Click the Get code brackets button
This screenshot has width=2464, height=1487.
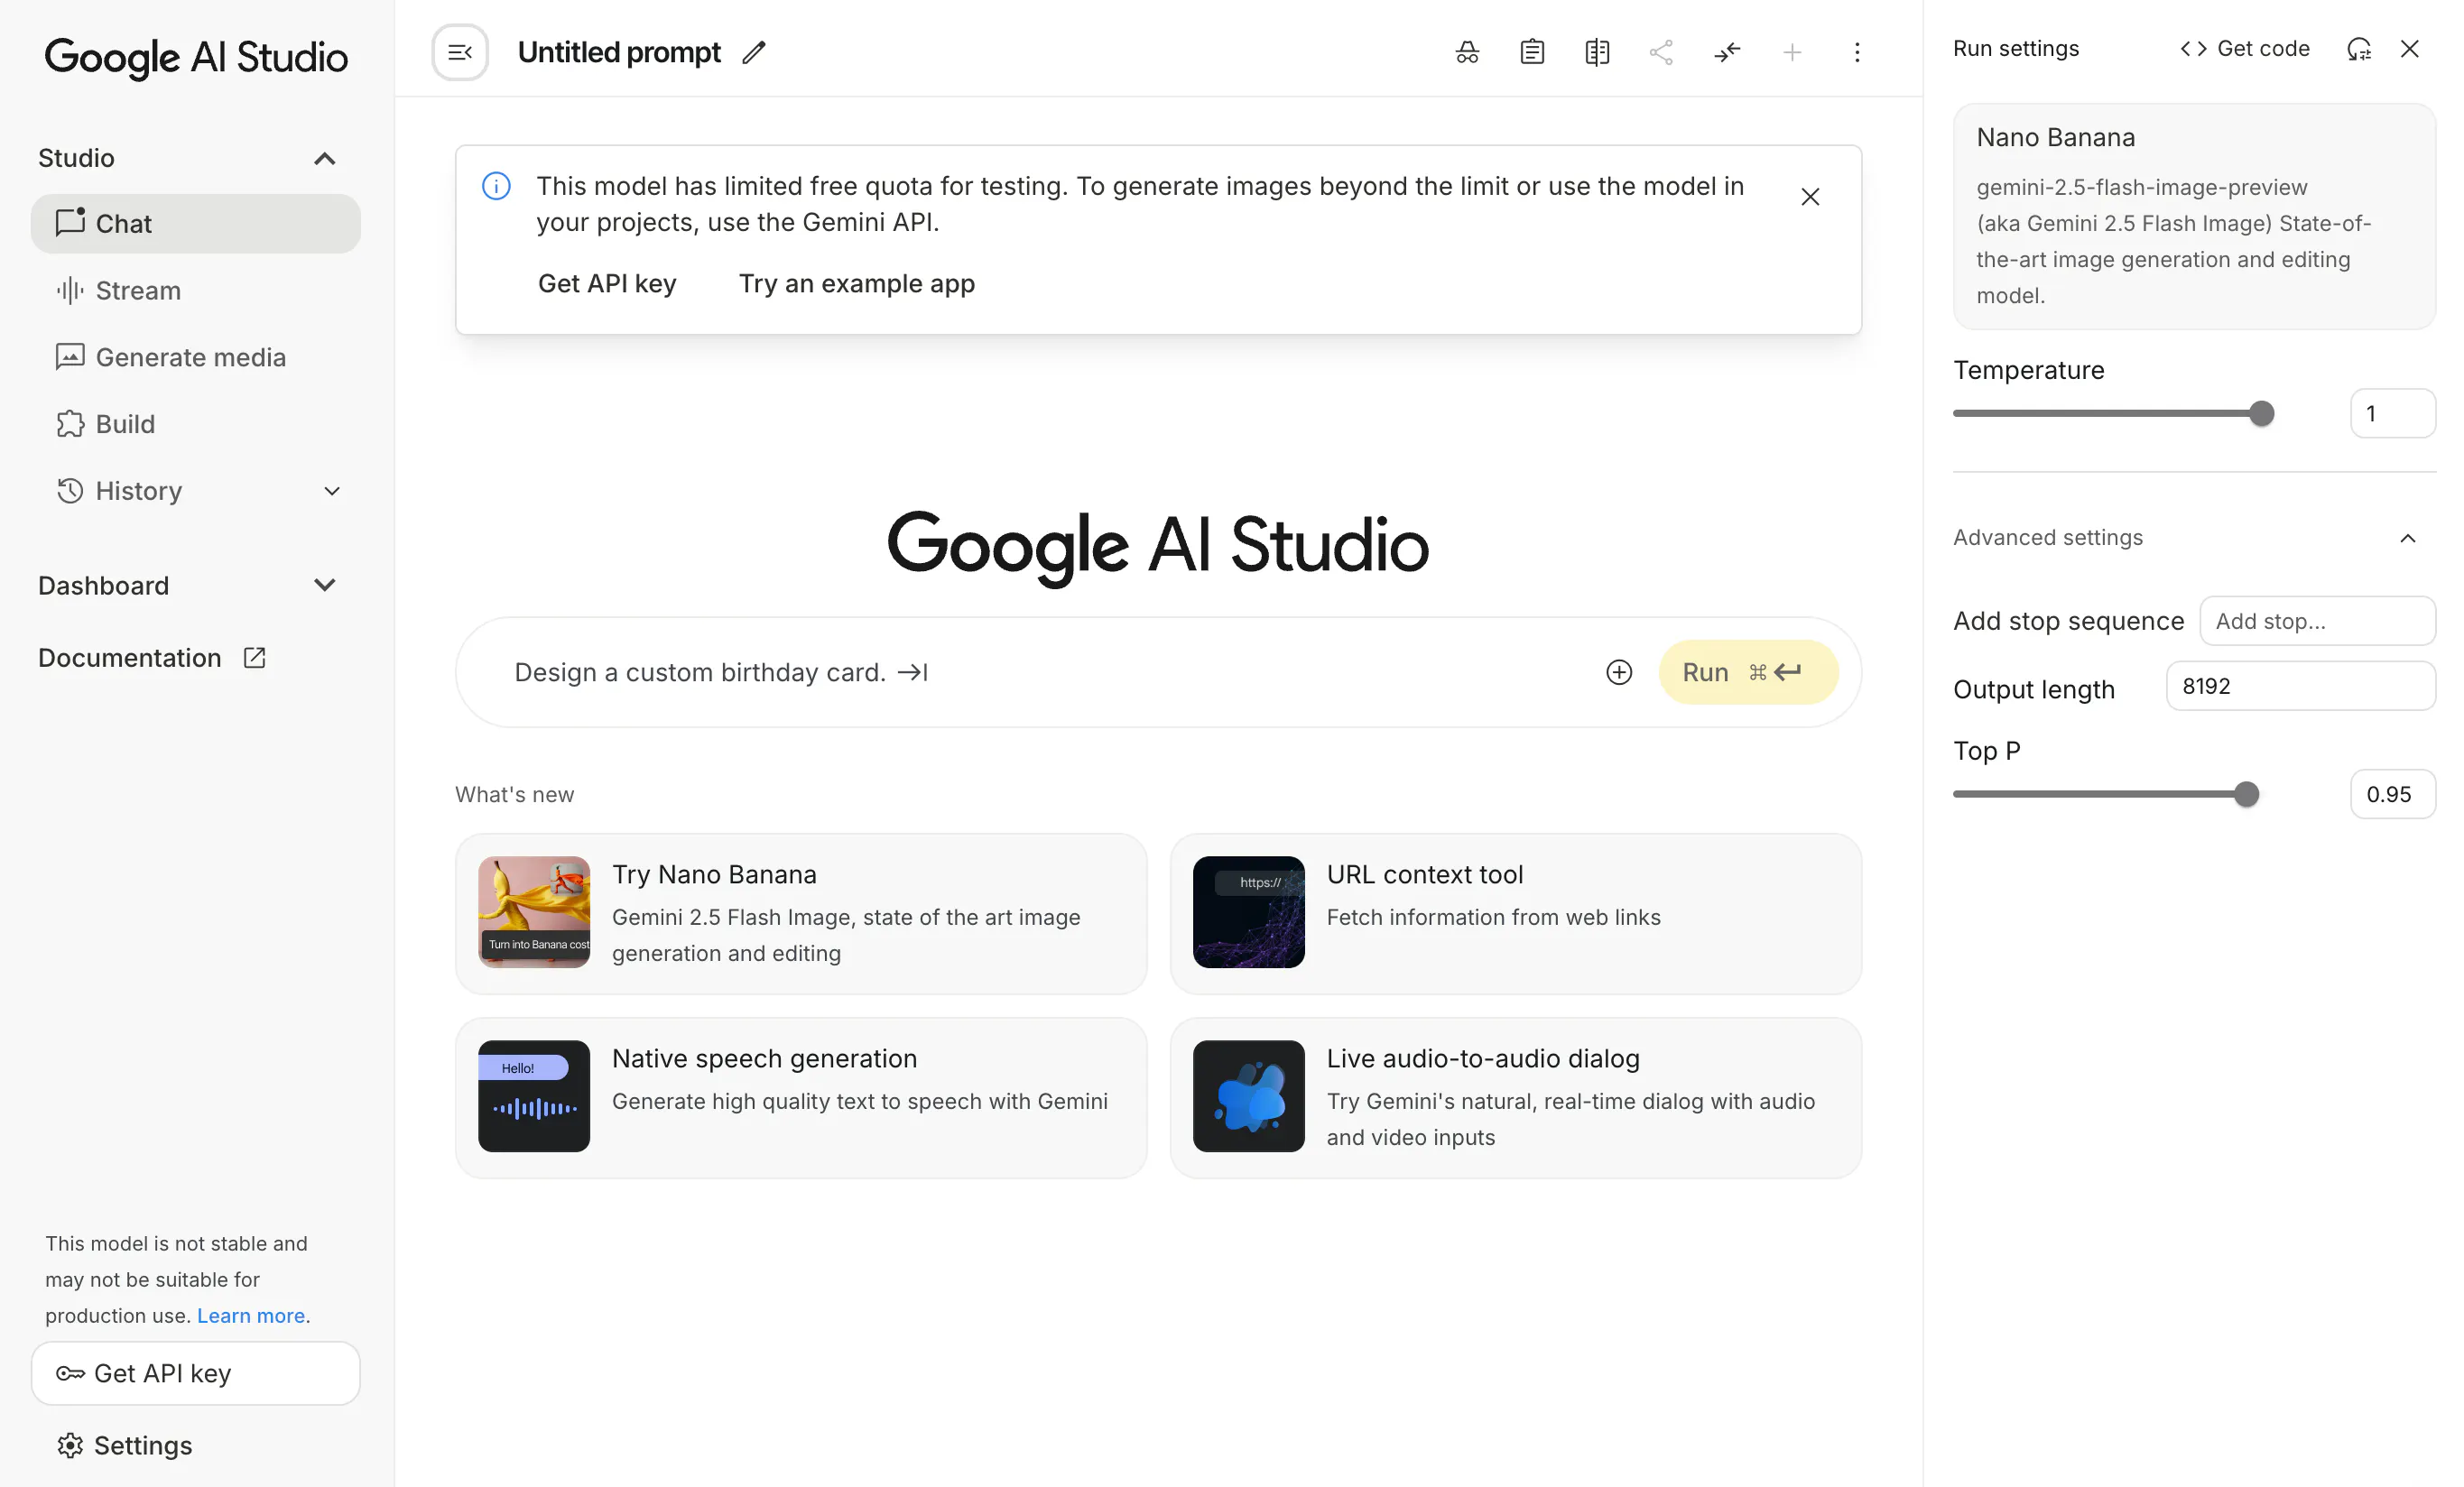(x=2244, y=49)
